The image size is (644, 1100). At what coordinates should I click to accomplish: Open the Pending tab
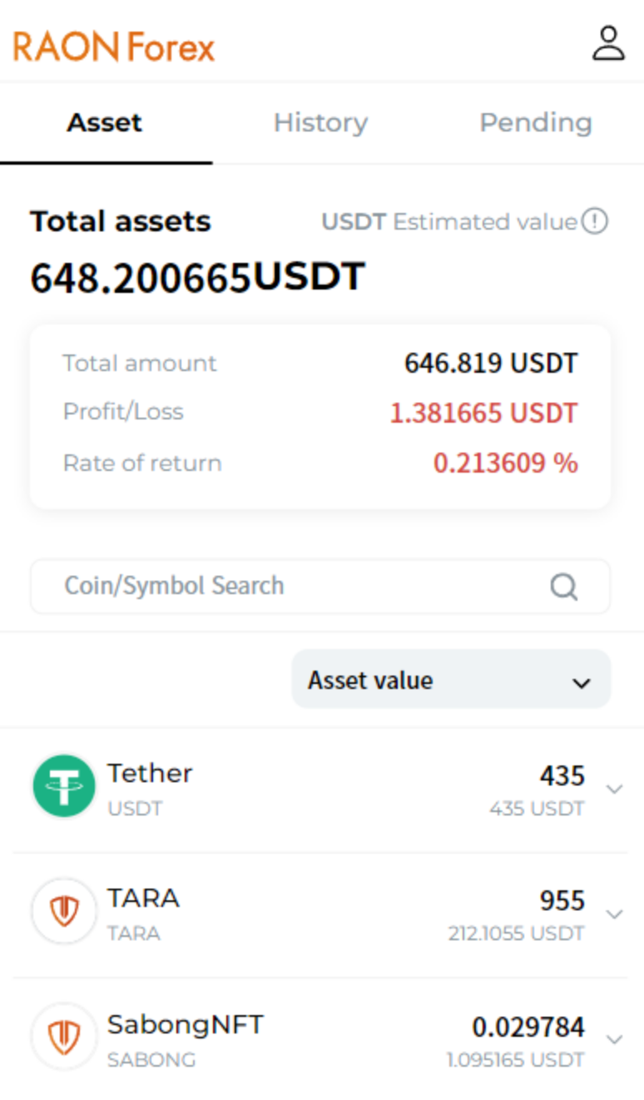coord(536,123)
